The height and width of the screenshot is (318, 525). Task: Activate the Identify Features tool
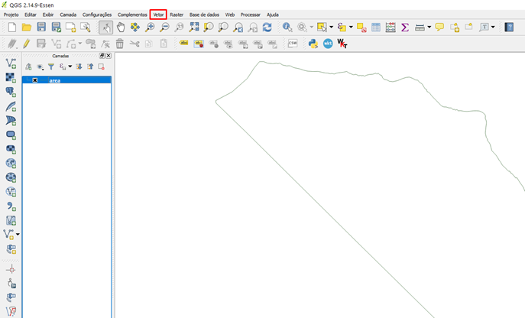pyautogui.click(x=287, y=28)
